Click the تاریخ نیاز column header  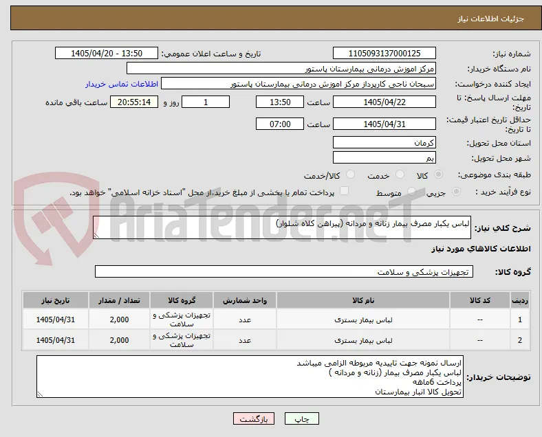pos(56,300)
